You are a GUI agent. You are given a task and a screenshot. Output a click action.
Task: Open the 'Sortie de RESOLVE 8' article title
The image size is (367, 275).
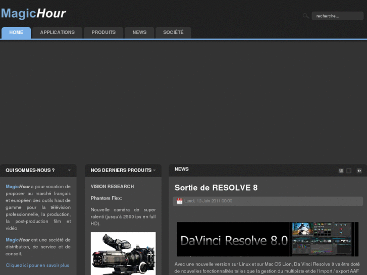click(x=216, y=188)
